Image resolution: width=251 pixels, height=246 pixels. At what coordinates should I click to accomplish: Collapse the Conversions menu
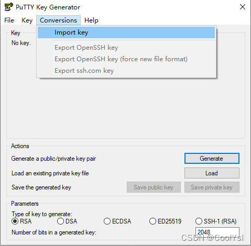[58, 20]
